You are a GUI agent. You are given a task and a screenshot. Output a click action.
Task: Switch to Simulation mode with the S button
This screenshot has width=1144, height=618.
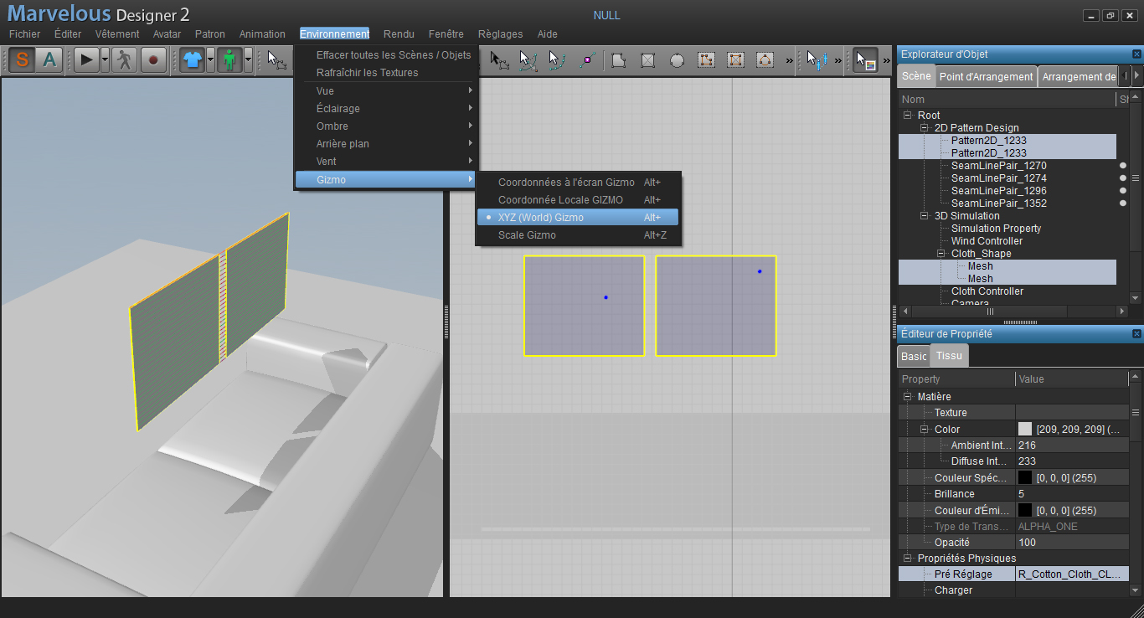point(22,59)
